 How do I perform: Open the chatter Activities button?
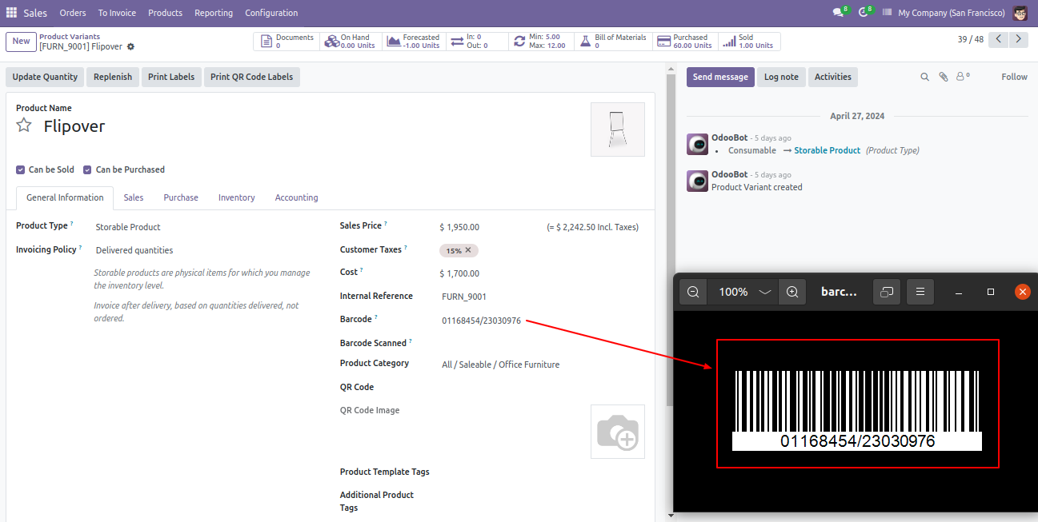point(833,77)
